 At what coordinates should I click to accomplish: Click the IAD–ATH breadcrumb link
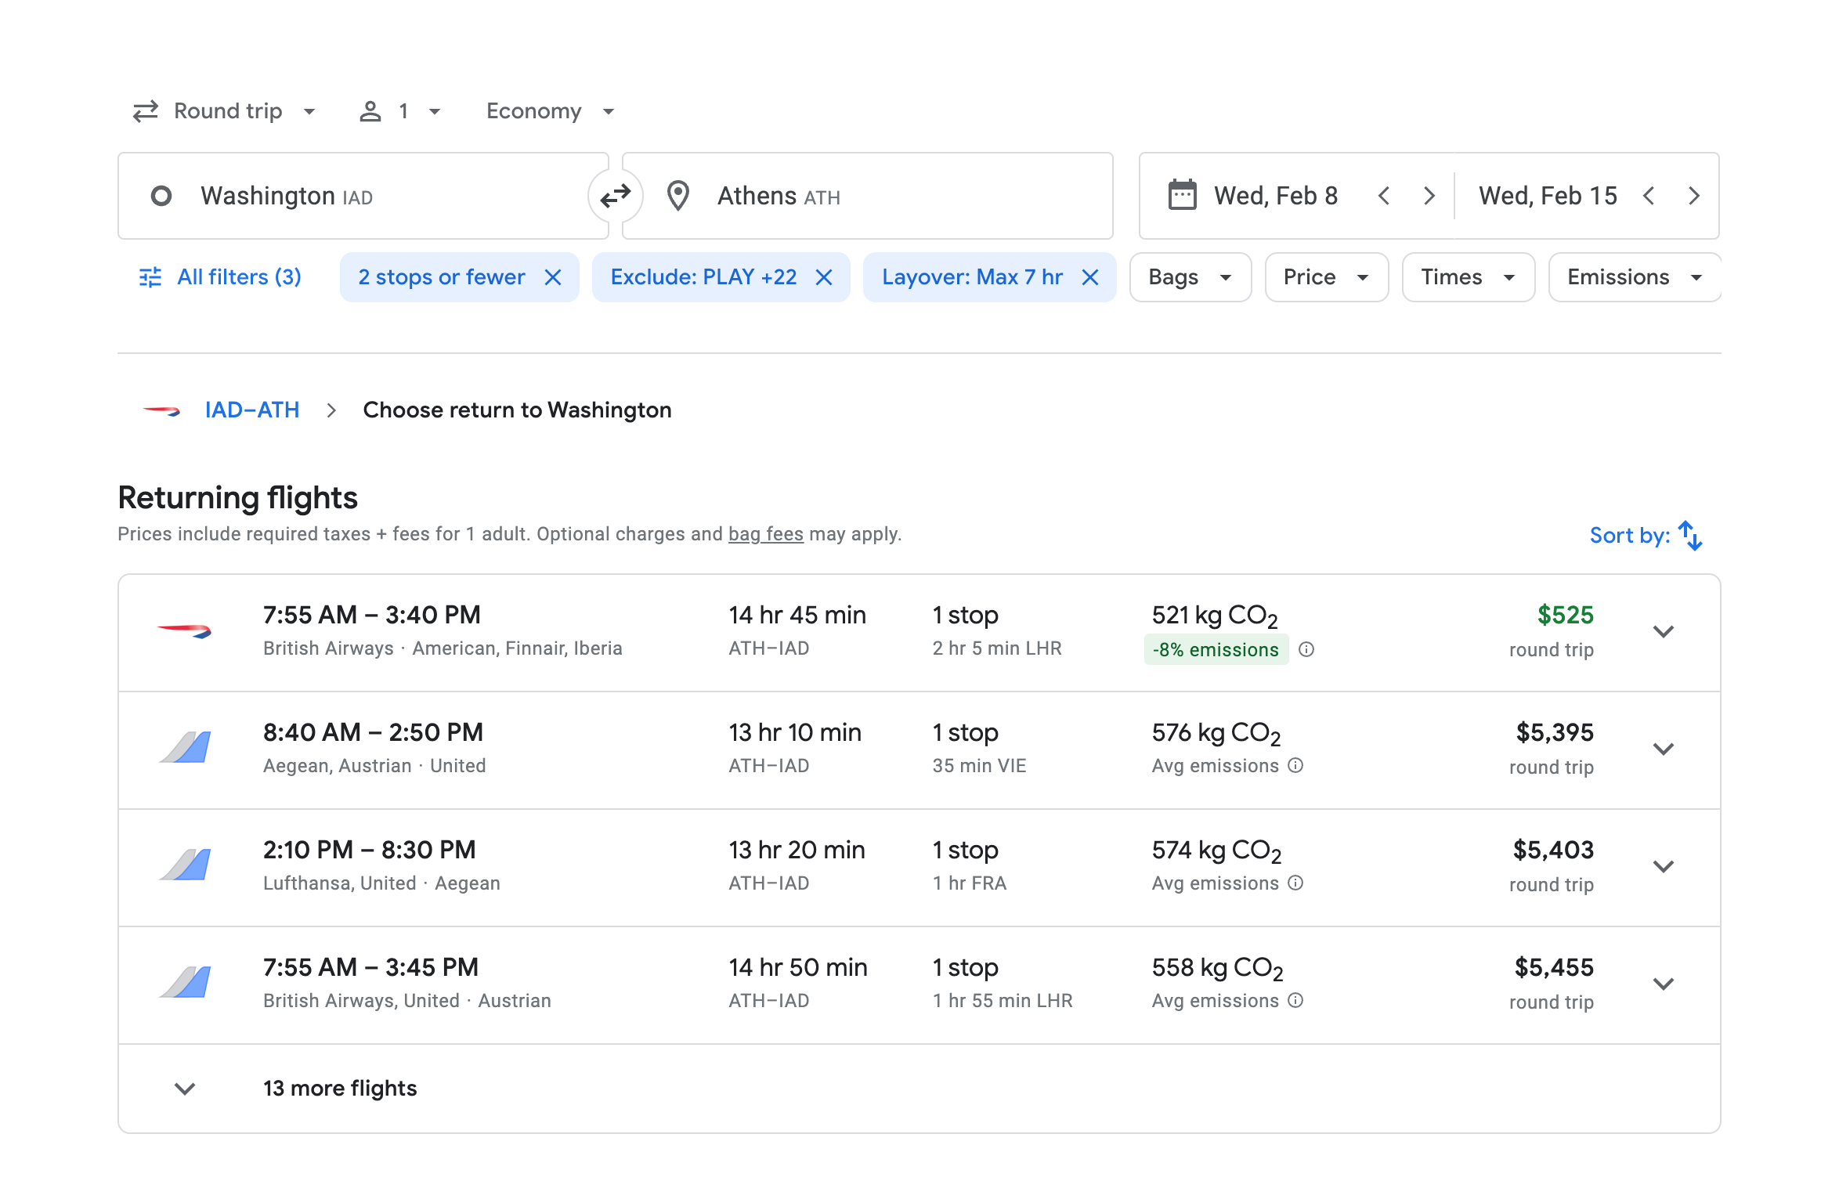point(252,410)
